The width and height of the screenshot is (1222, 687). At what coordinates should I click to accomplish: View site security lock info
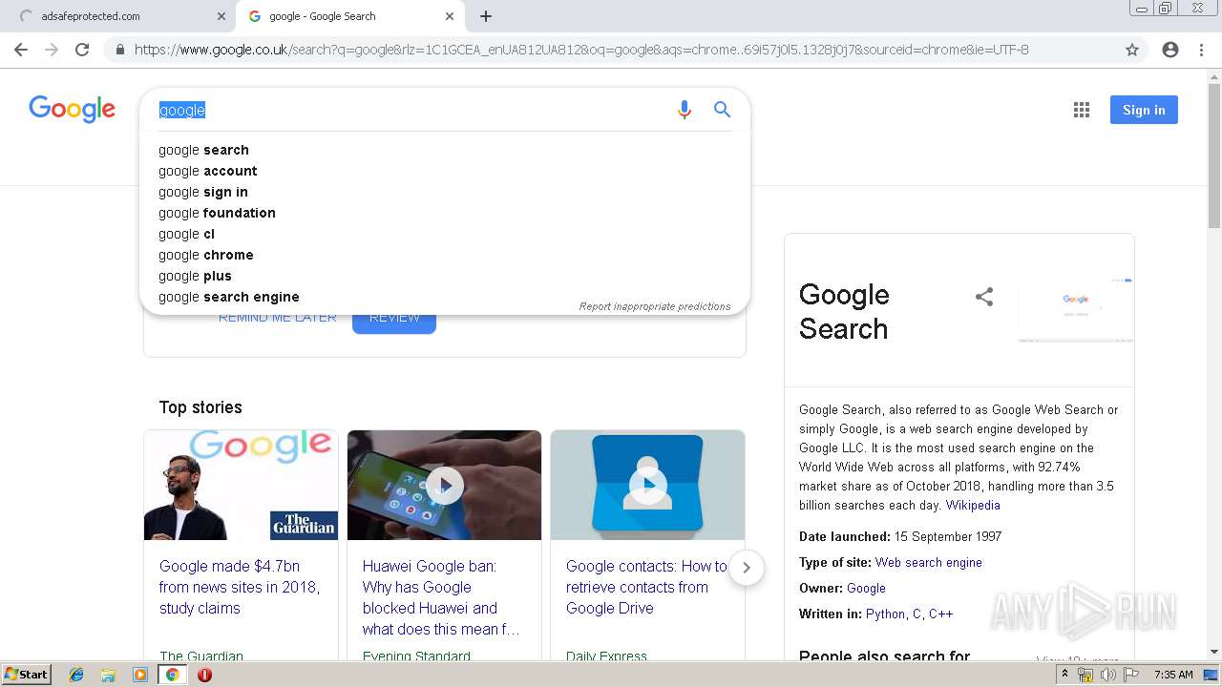pos(119,50)
